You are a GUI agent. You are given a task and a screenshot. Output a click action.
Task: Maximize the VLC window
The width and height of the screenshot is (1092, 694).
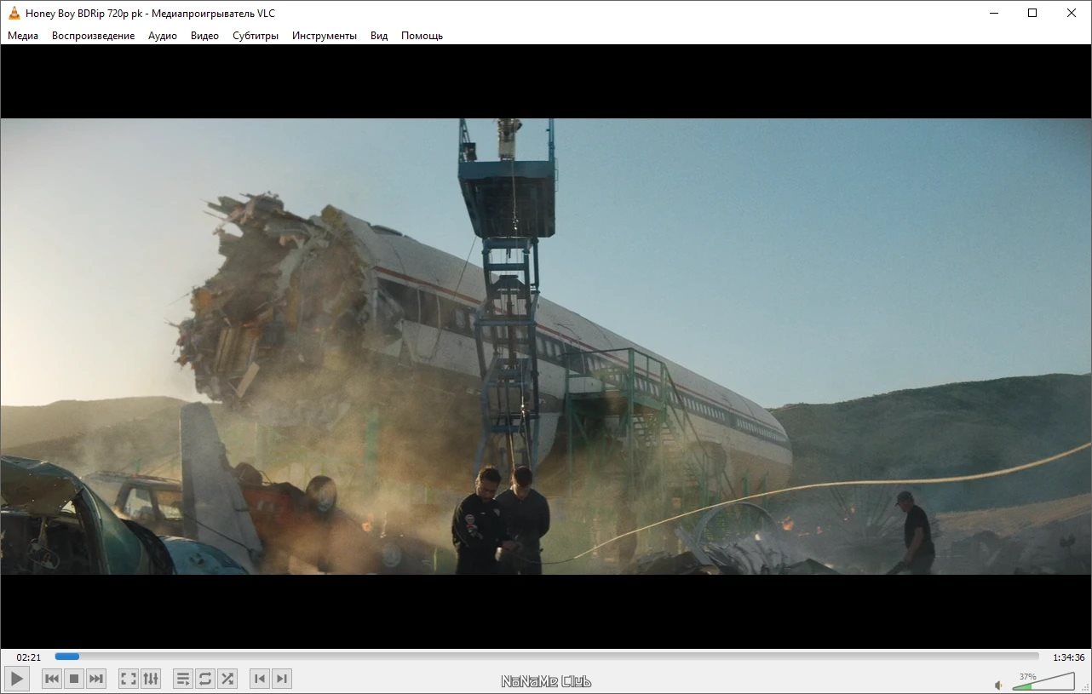click(1032, 13)
